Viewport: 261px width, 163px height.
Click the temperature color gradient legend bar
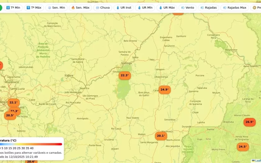[31, 144]
